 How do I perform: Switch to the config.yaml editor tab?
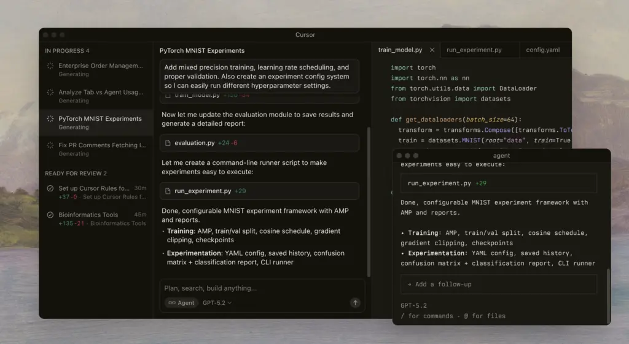coord(542,50)
